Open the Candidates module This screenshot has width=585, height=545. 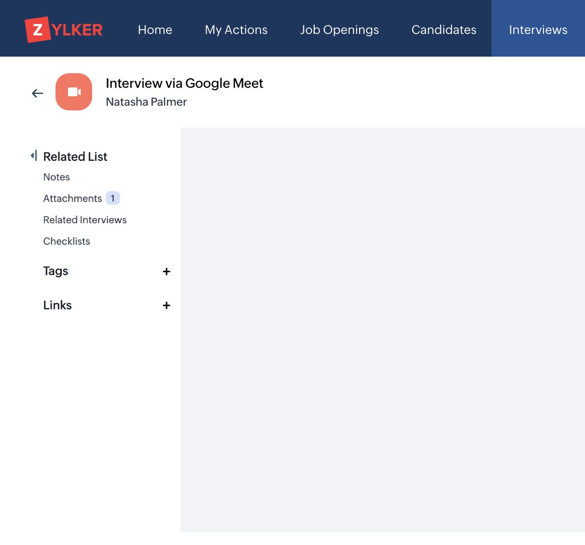click(x=443, y=30)
